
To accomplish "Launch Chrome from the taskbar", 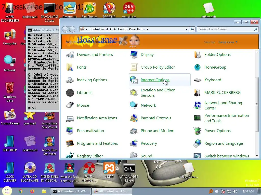I will pyautogui.click(x=21, y=191).
